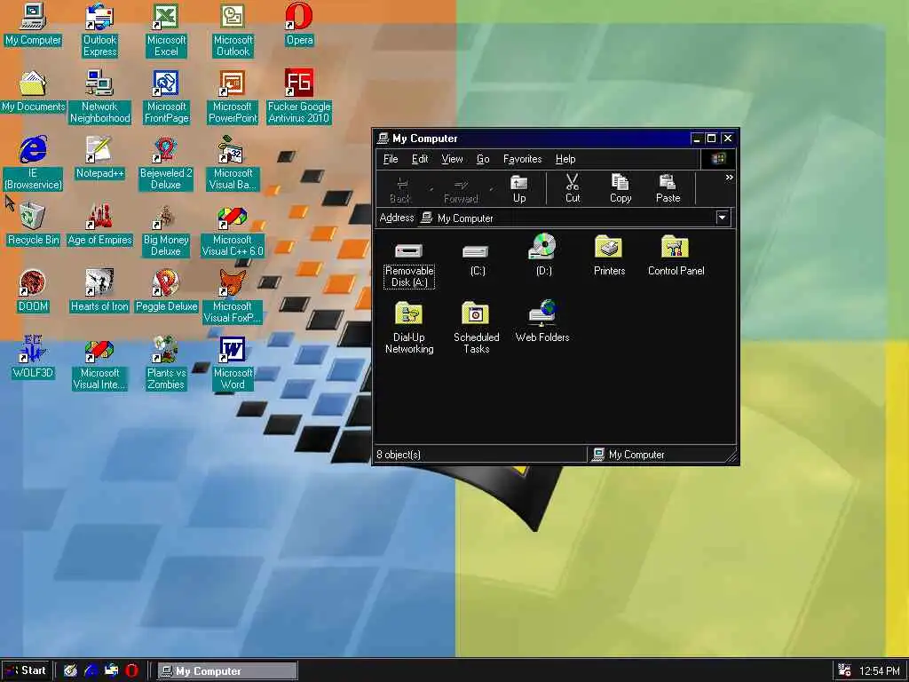The width and height of the screenshot is (909, 682).
Task: Click the Windows logo throbber in menu bar
Action: coord(717,159)
